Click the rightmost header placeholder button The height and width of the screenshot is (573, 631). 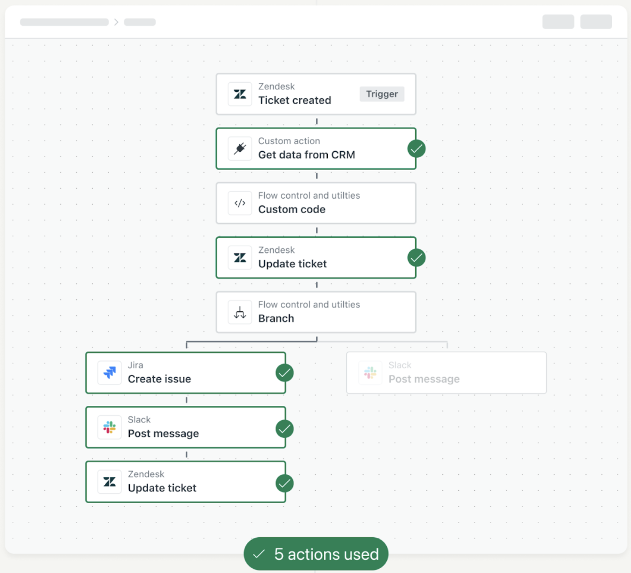coord(596,22)
